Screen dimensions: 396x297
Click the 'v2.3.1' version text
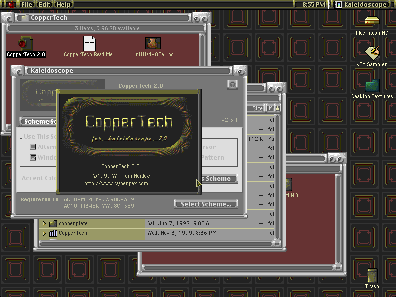click(229, 120)
